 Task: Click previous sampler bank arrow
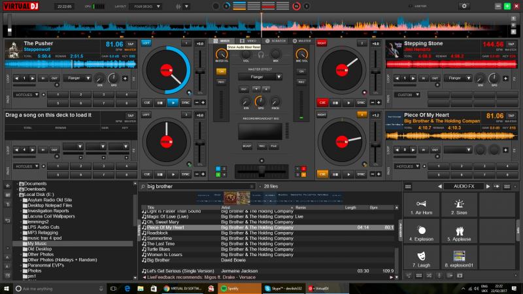[439, 186]
